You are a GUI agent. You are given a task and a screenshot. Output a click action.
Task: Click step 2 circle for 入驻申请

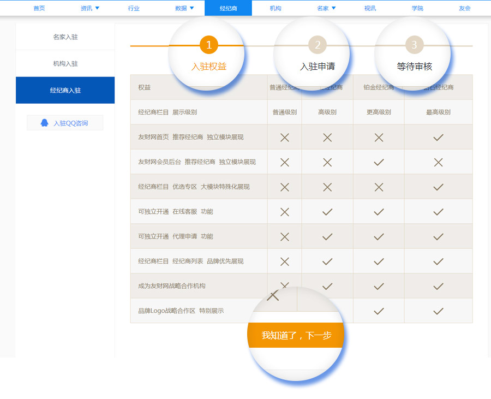pyautogui.click(x=318, y=45)
